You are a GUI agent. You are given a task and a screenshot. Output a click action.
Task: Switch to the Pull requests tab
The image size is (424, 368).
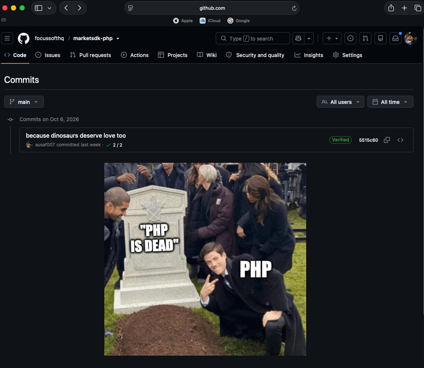[90, 55]
